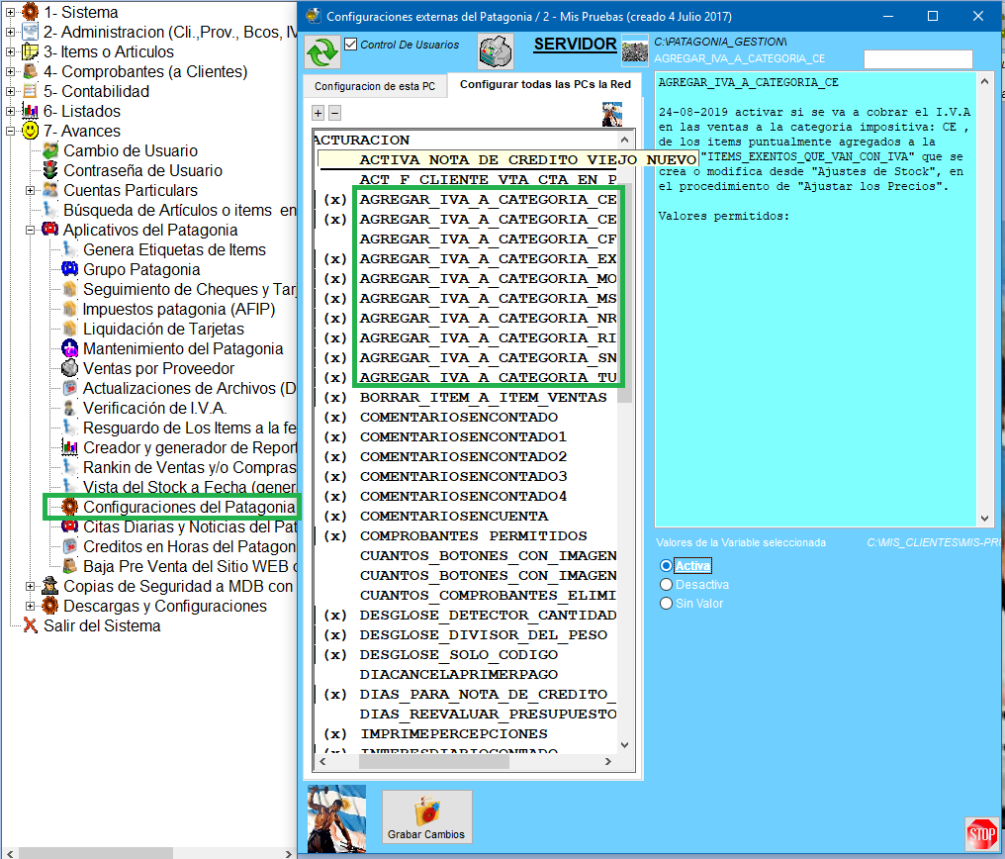Select the Sin Valor radio button
Viewport: 1005px width, 859px height.
[x=666, y=604]
